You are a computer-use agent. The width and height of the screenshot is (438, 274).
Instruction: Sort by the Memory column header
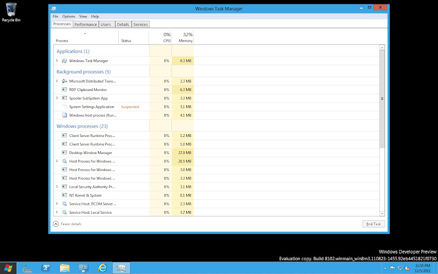pyautogui.click(x=182, y=38)
